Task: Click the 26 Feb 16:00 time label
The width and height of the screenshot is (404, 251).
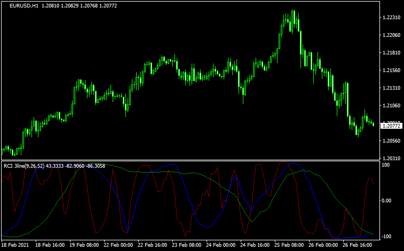Action: click(358, 245)
